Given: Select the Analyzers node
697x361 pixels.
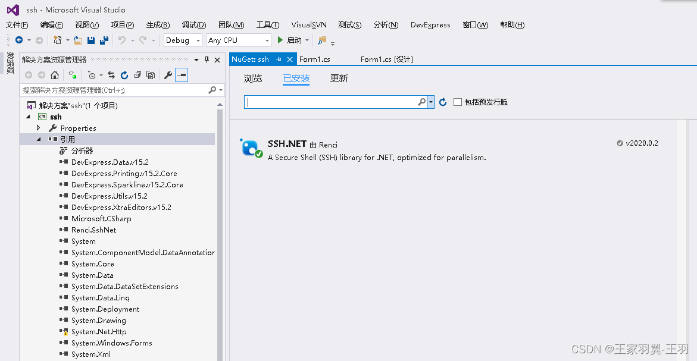Looking at the screenshot, I should 82,151.
